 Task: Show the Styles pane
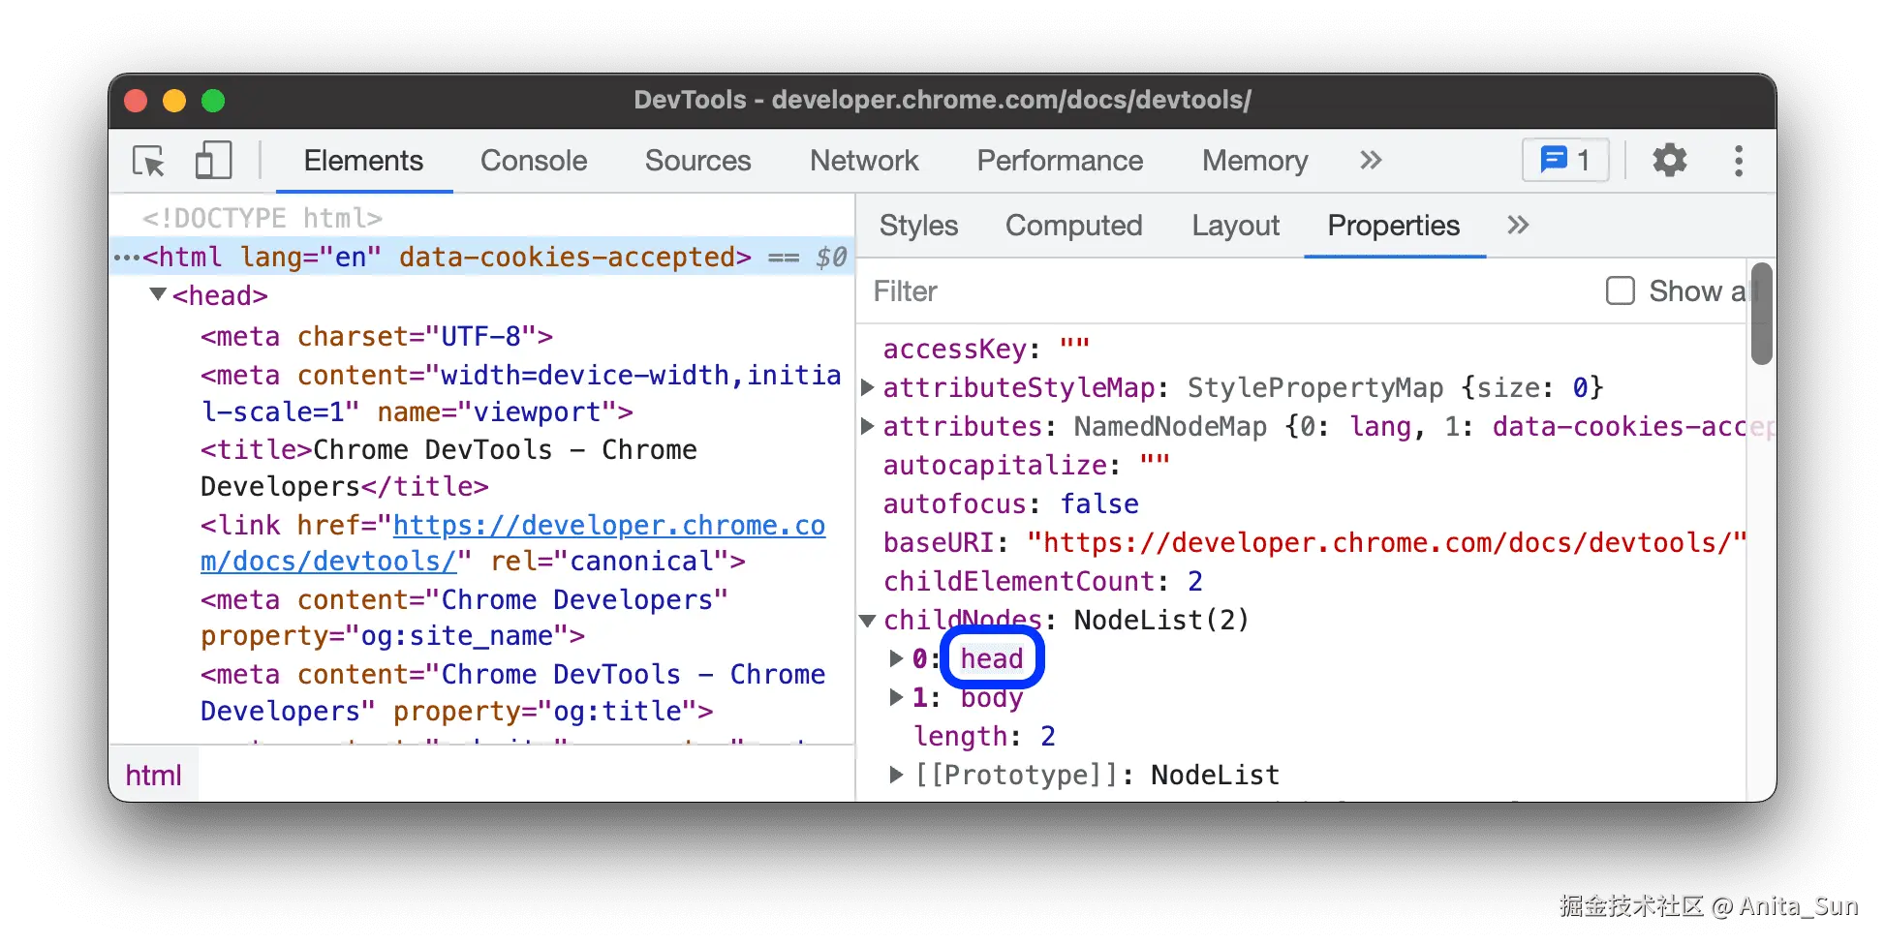(x=918, y=226)
